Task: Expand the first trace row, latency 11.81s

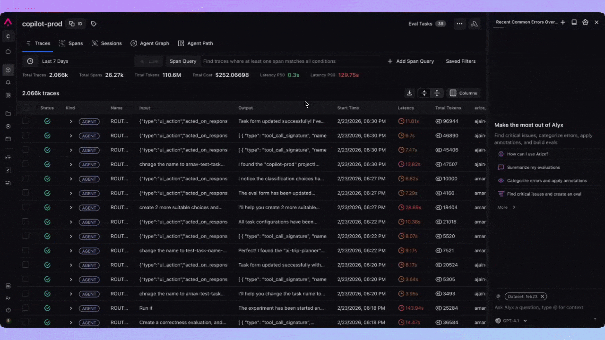Action: click(71, 121)
